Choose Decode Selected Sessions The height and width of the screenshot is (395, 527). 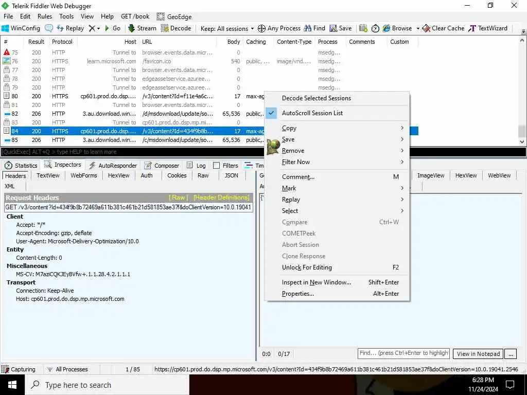338,98
